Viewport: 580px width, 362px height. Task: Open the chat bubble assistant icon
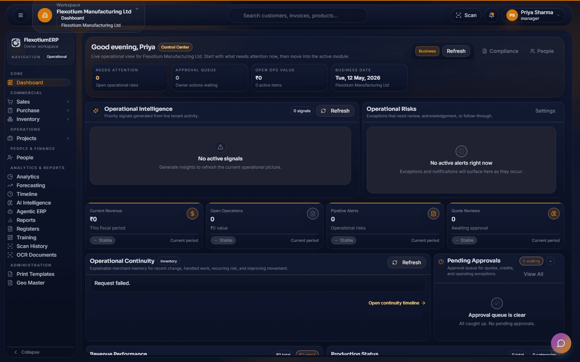click(561, 343)
